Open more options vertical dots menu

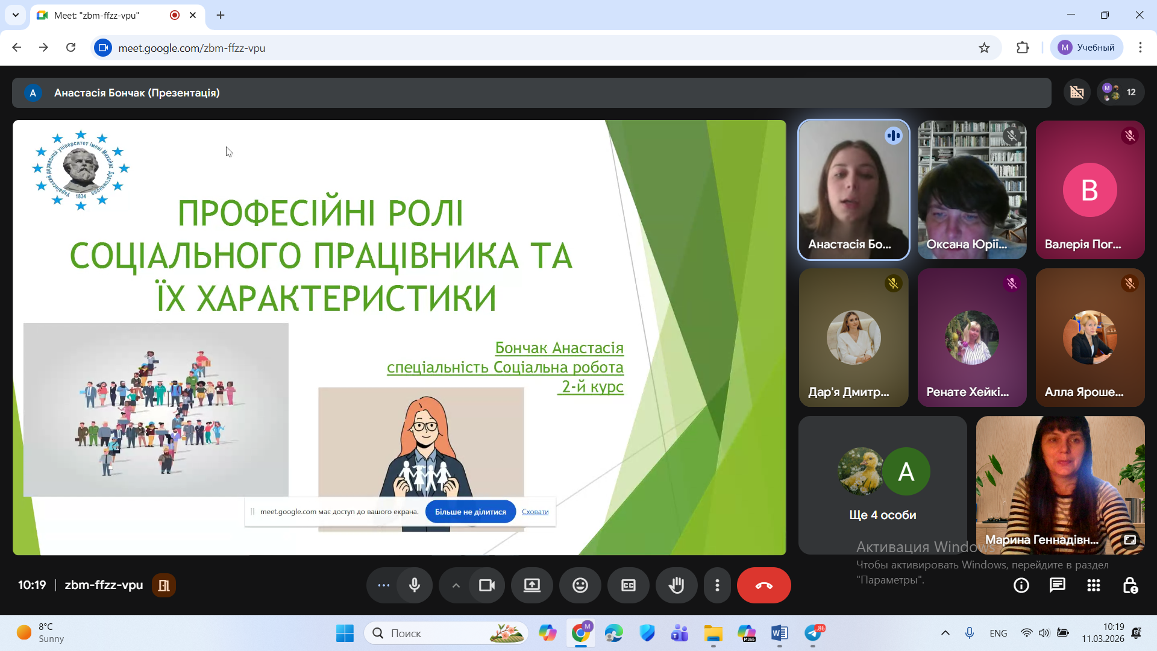[717, 585]
